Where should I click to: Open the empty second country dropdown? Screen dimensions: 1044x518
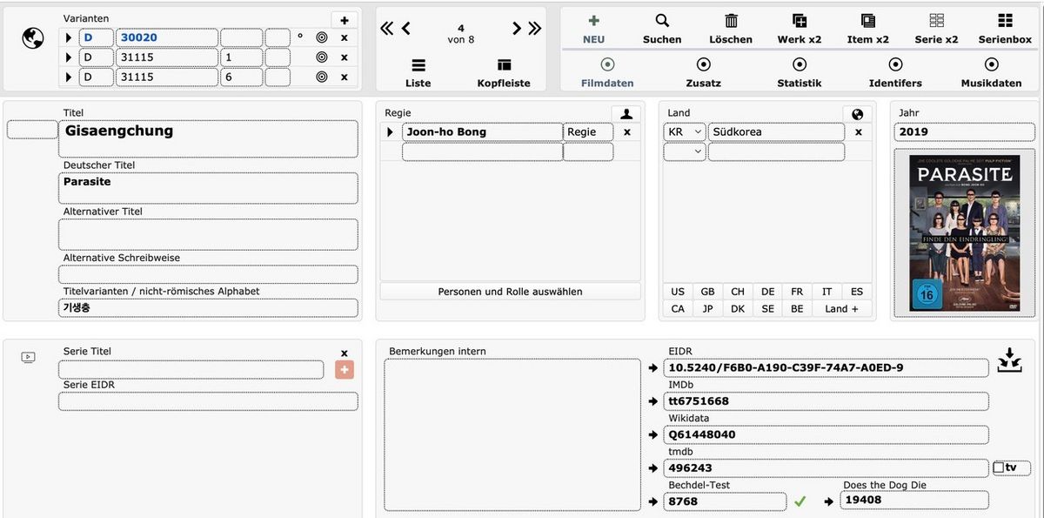(x=685, y=151)
